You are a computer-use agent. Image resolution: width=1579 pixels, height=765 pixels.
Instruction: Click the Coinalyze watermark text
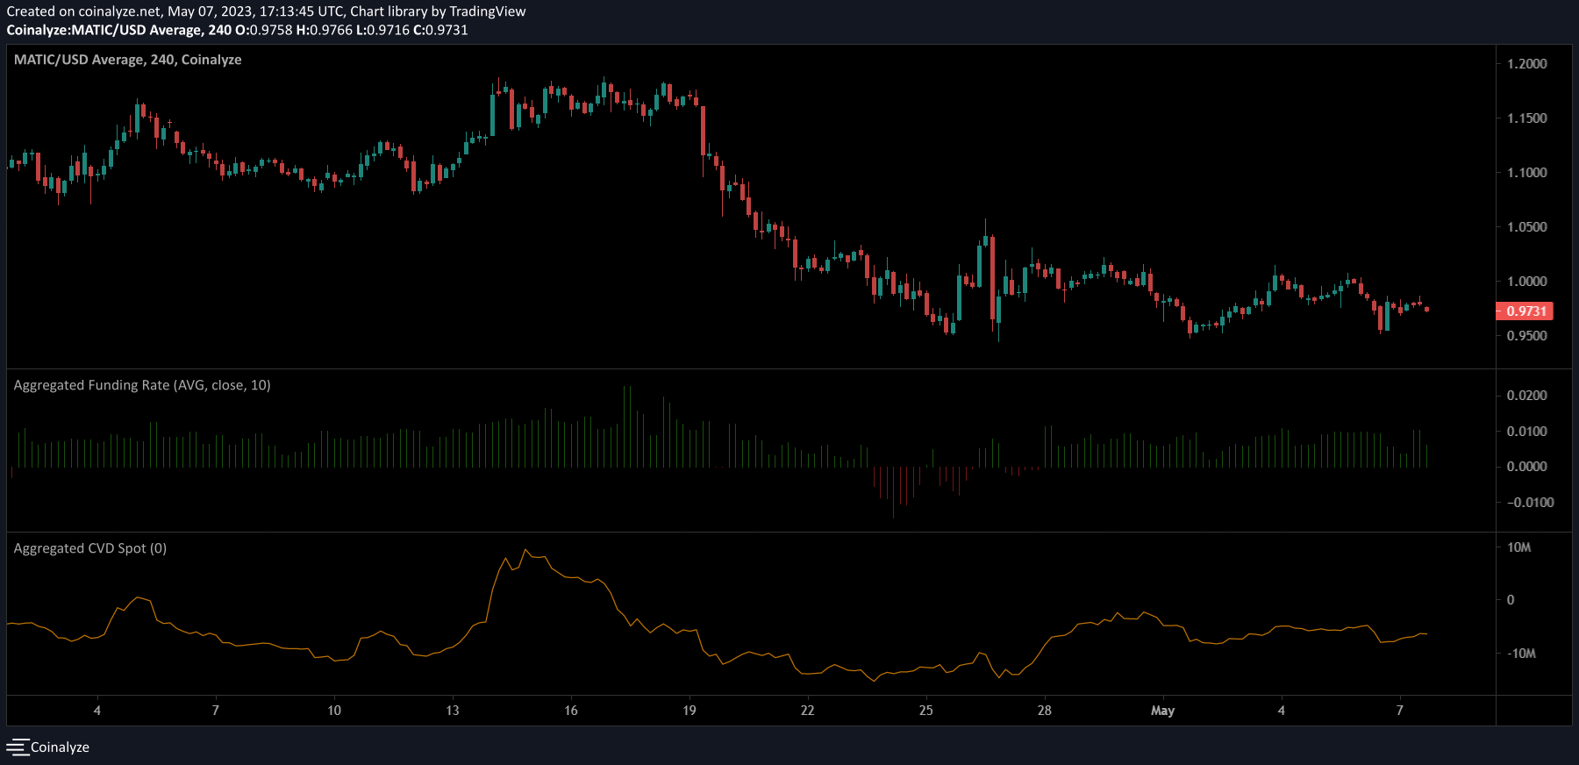60,747
